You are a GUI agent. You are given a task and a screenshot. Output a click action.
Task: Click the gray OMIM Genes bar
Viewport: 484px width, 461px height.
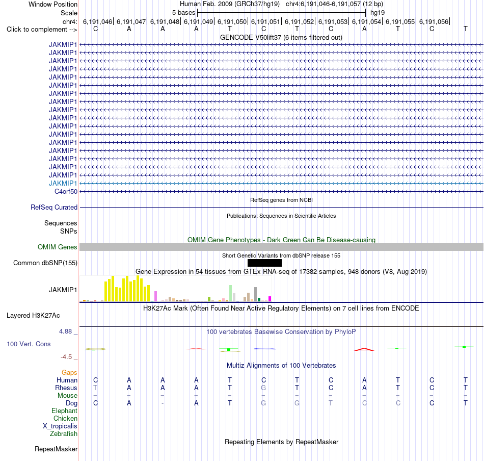pyautogui.click(x=281, y=247)
